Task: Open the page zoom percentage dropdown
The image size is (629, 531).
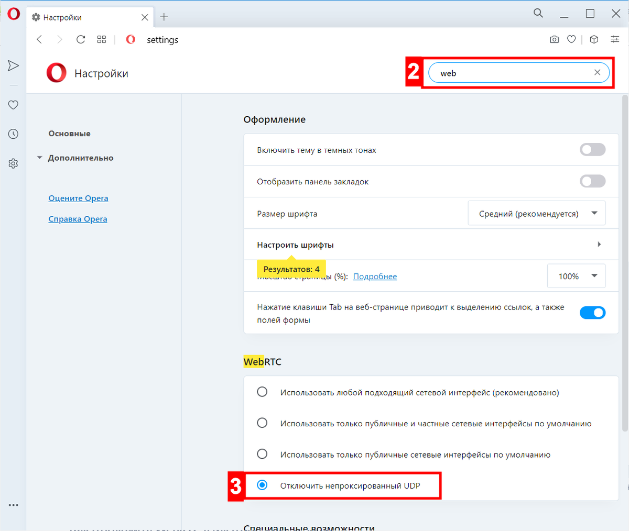Action: [576, 275]
